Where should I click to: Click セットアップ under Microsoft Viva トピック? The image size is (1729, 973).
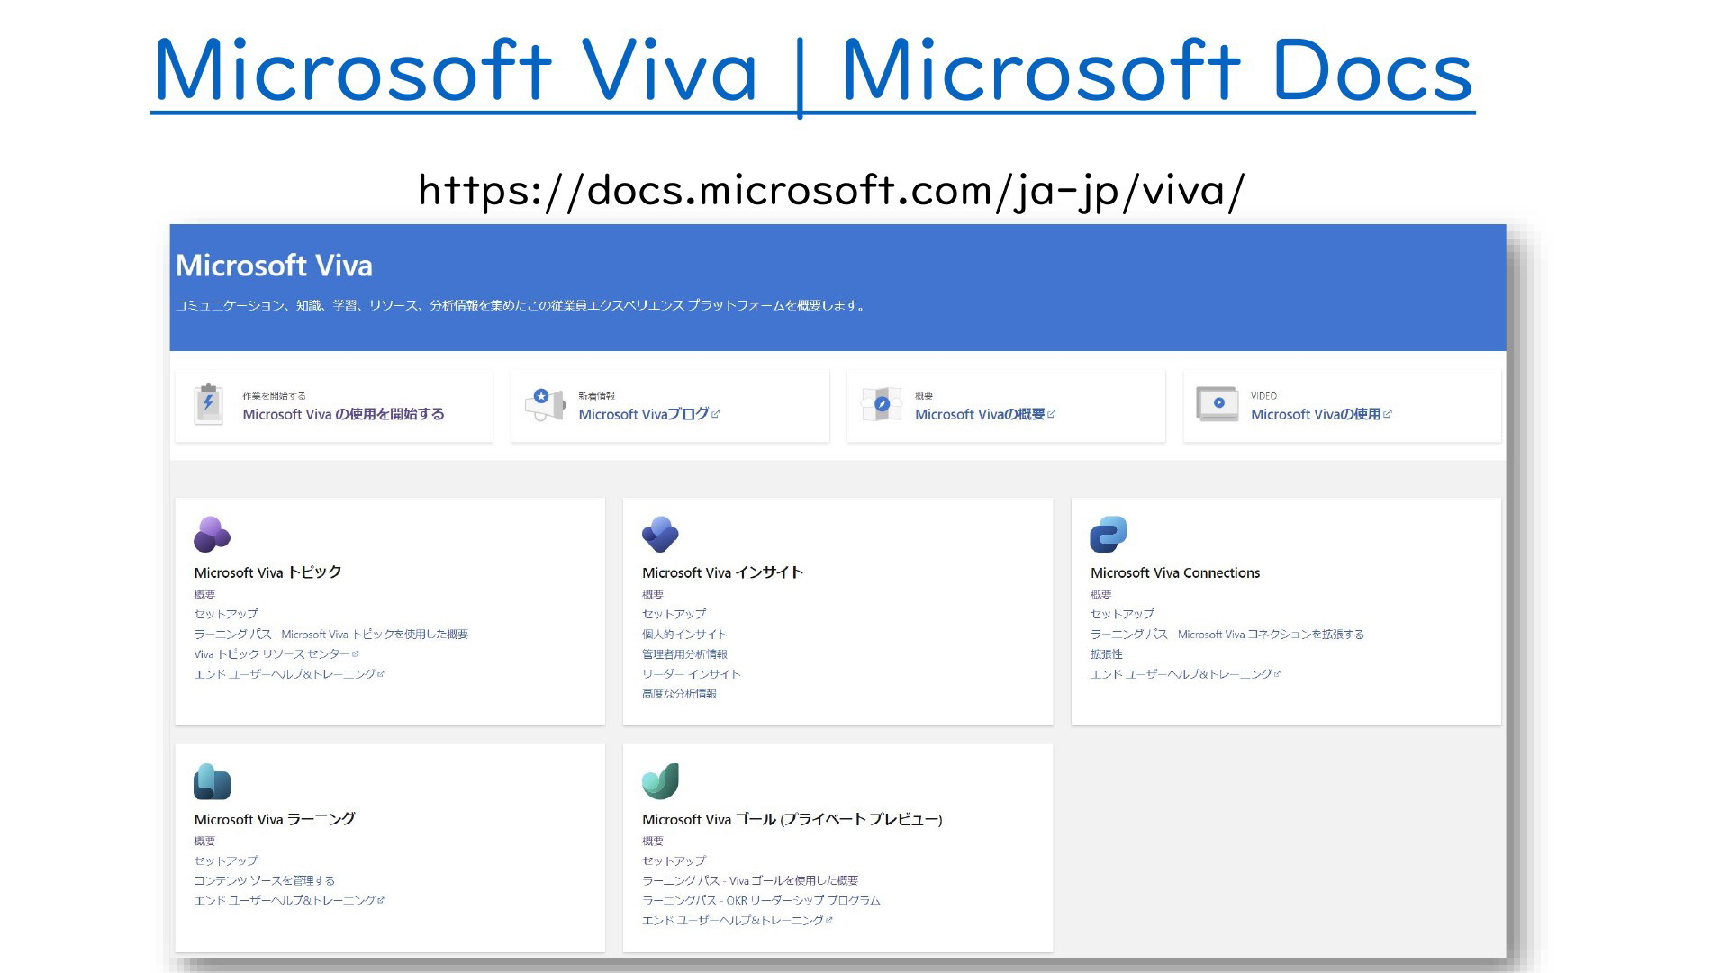[x=226, y=614]
